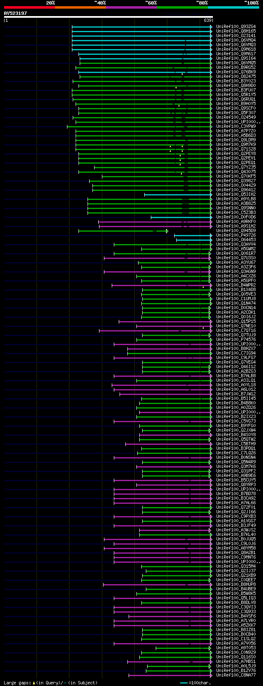Select hit label UniRef100_A5GWM2

point(236,249)
